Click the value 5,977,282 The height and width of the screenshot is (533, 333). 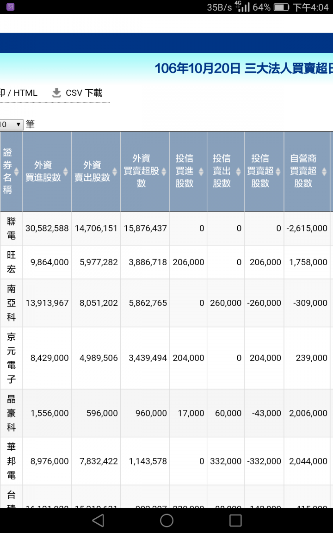(99, 262)
